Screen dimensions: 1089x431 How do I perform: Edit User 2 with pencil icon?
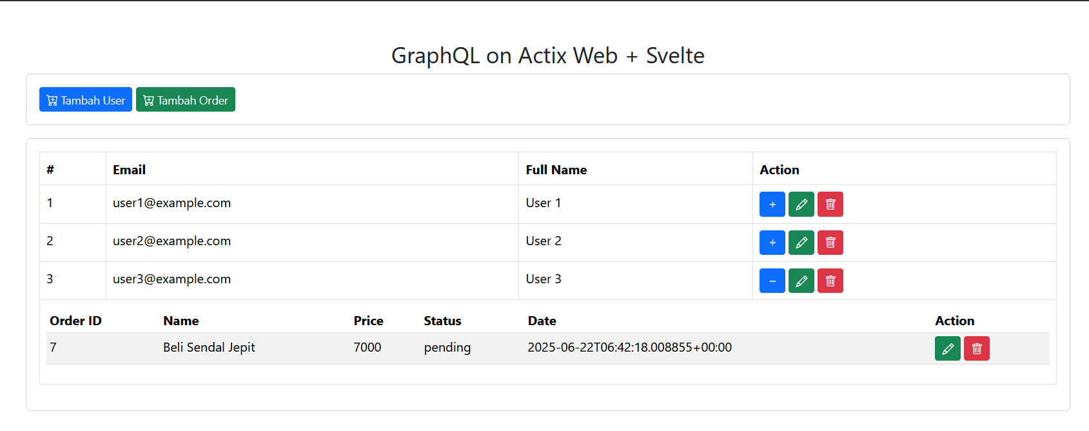(x=801, y=243)
